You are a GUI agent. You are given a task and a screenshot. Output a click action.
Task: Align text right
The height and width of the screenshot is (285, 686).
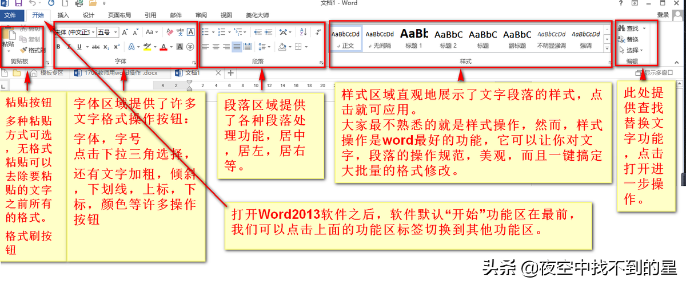(226, 47)
